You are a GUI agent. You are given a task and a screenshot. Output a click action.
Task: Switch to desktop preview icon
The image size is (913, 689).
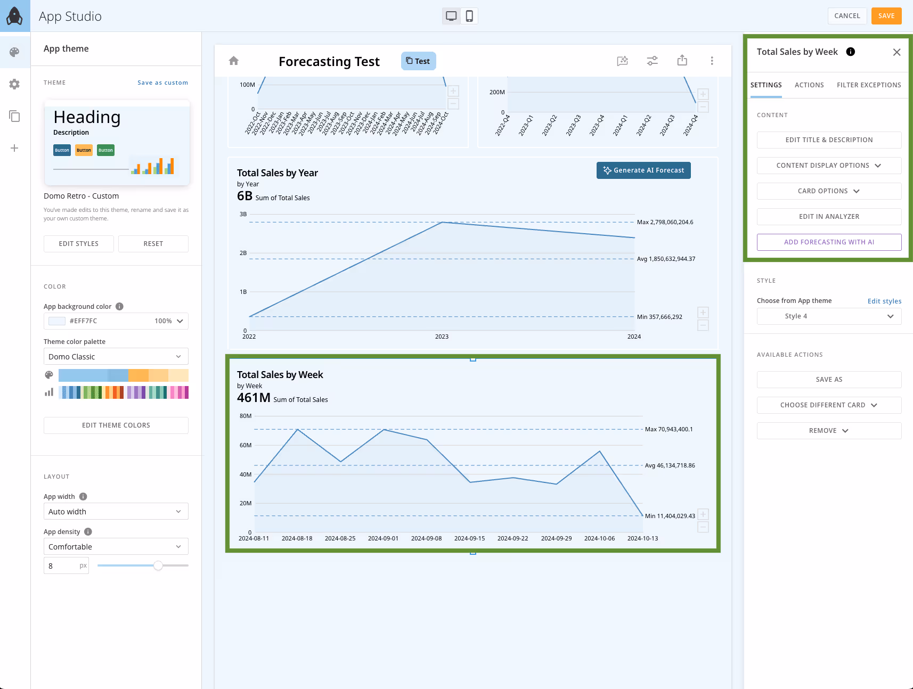click(451, 16)
